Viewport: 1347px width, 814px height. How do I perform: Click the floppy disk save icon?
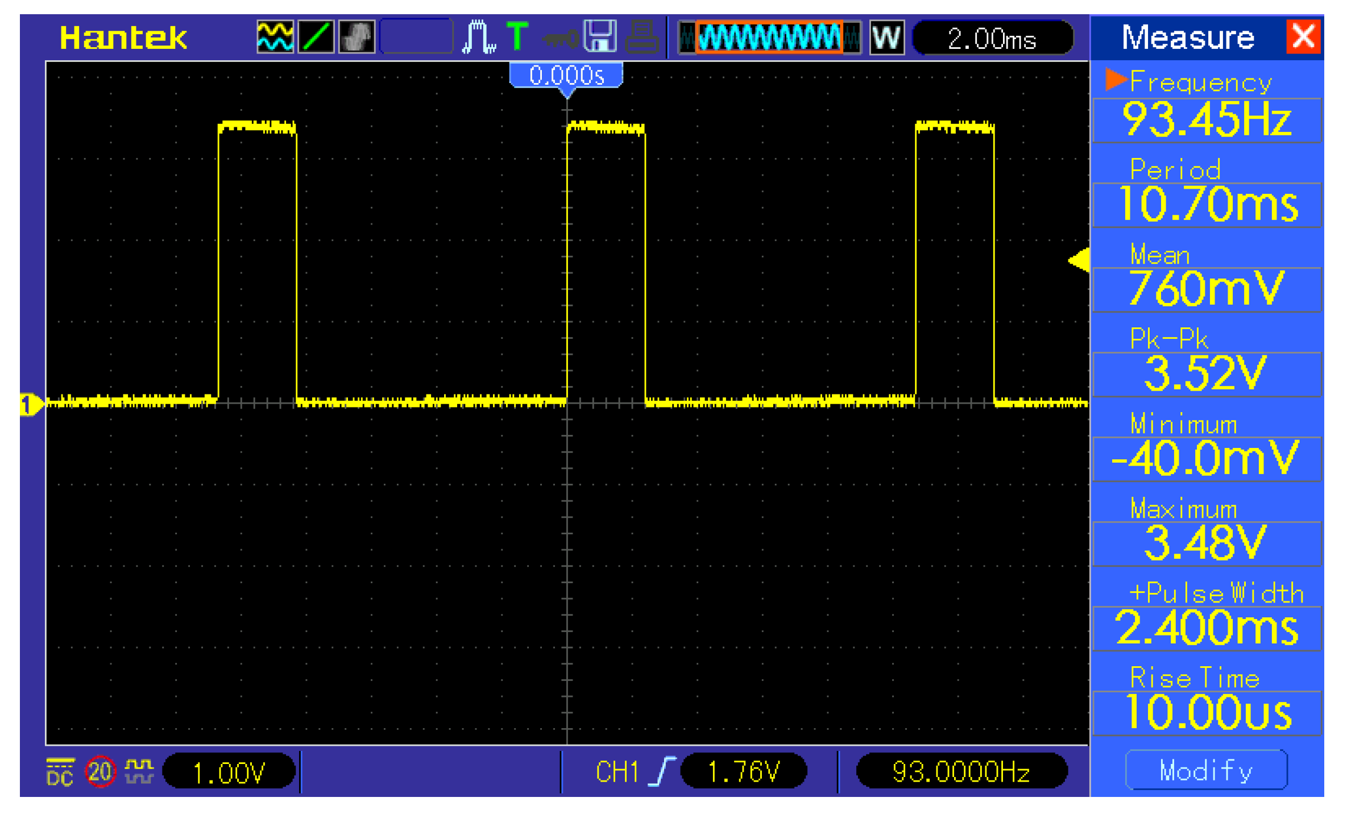[601, 36]
